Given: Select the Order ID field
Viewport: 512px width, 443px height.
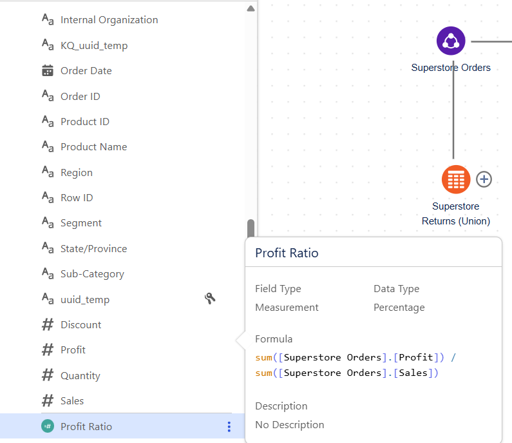Looking at the screenshot, I should click(x=81, y=97).
